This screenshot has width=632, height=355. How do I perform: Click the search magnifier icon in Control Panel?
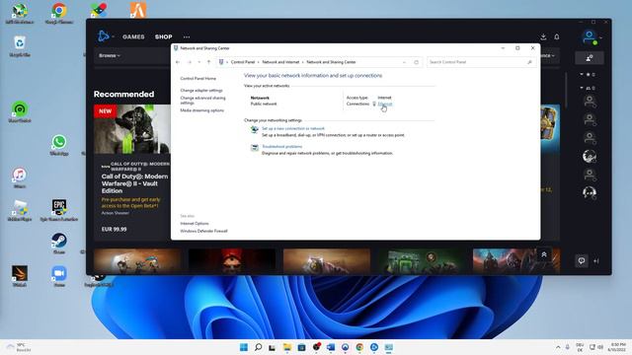pyautogui.click(x=529, y=62)
